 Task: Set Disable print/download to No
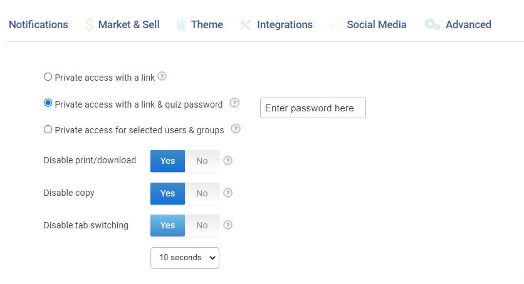click(202, 161)
